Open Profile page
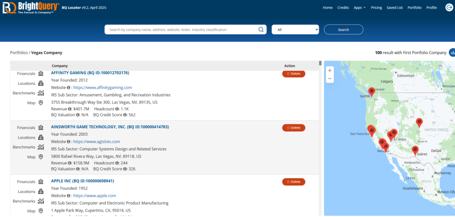Screen dimensions: 455x217 (x=431, y=8)
